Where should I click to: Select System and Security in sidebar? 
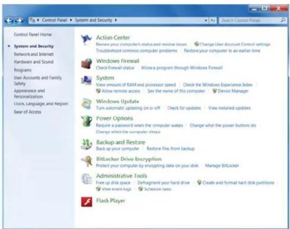(x=34, y=46)
